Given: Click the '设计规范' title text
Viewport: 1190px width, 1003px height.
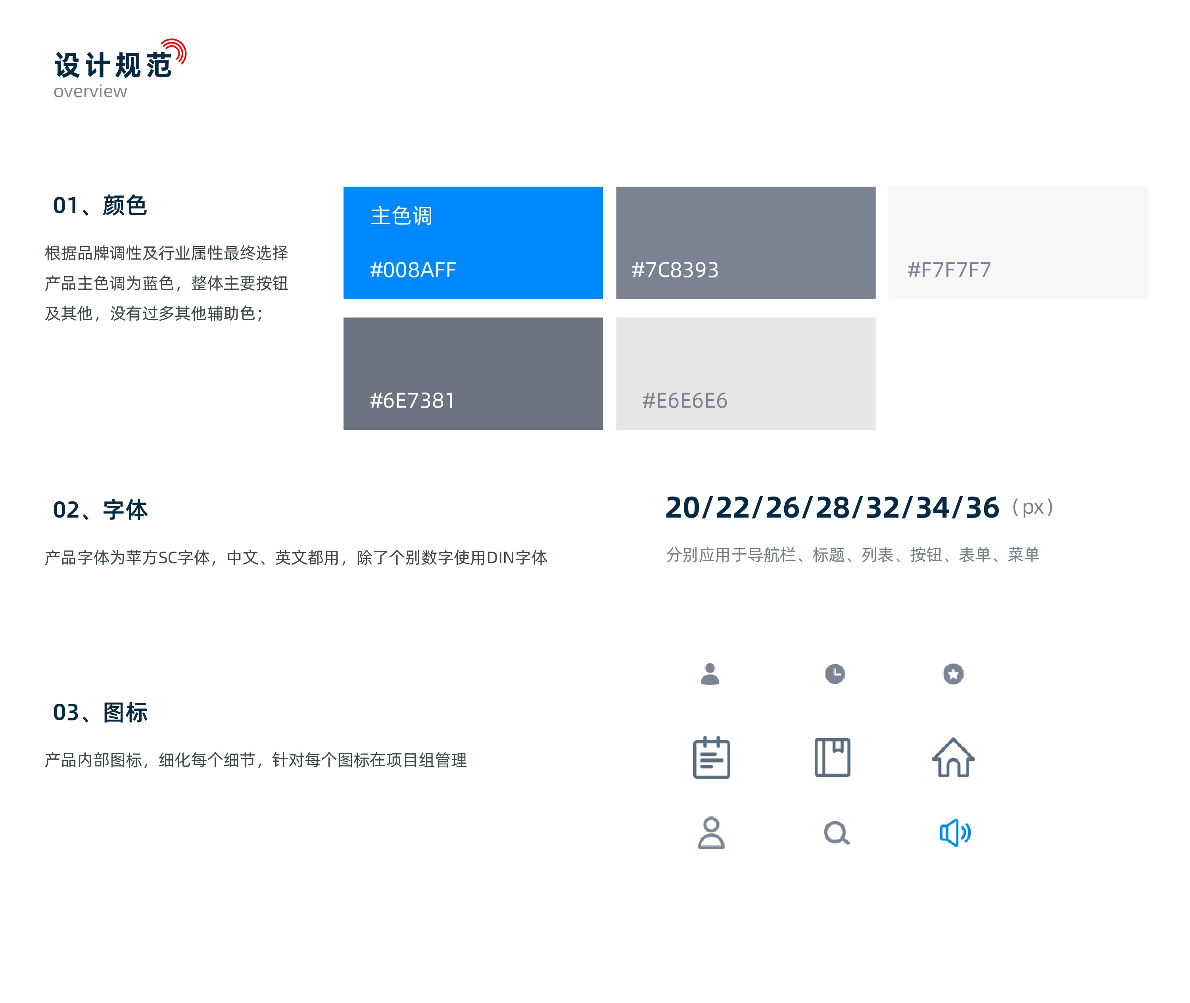Looking at the screenshot, I should pos(113,65).
